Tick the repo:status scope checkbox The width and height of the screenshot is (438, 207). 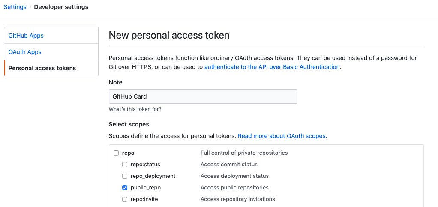[125, 165]
